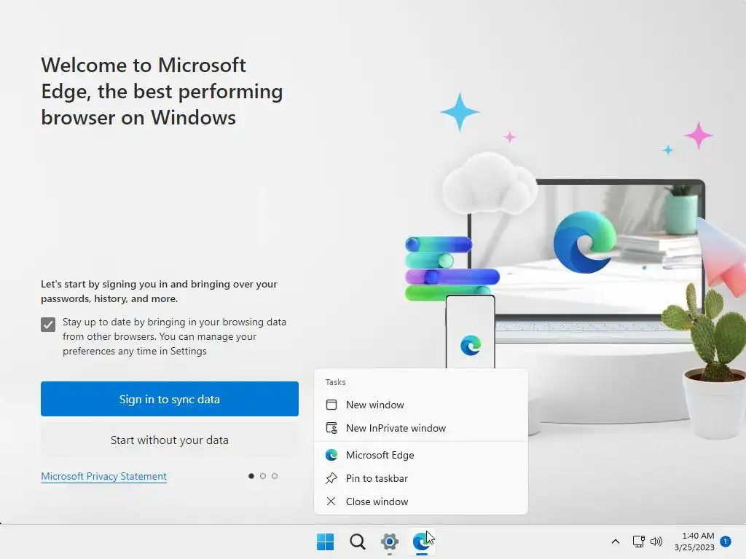Screen dimensions: 746x559
Task: Open Settings gear in taskbar
Action: tap(389, 542)
